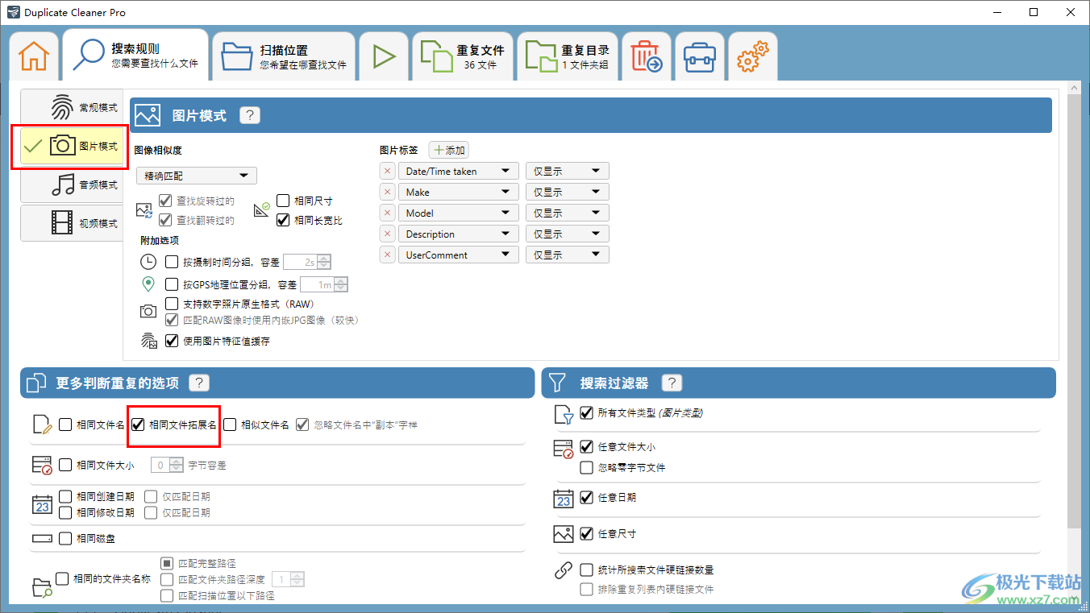The width and height of the screenshot is (1090, 613).
Task: Toggle 任意日期 checkbox
Action: (x=586, y=498)
